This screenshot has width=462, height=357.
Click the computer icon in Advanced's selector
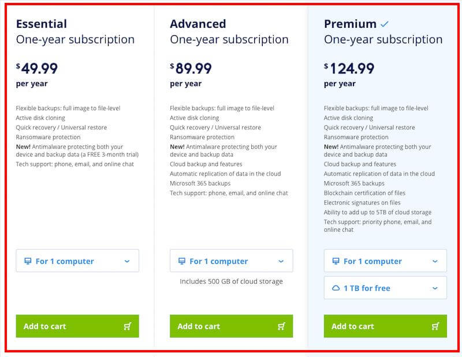click(x=181, y=261)
